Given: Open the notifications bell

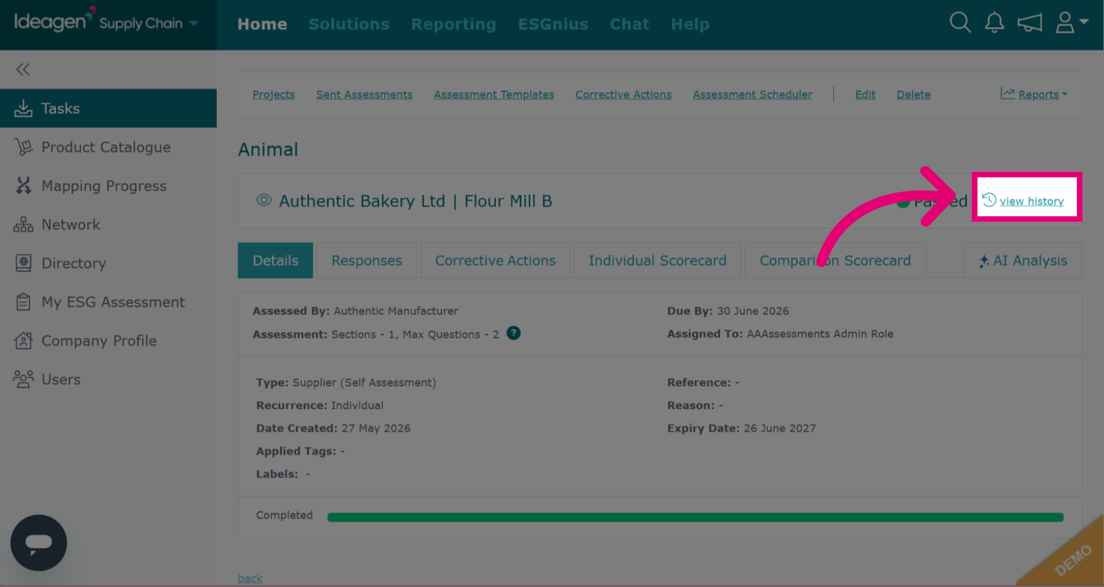Looking at the screenshot, I should 994,23.
